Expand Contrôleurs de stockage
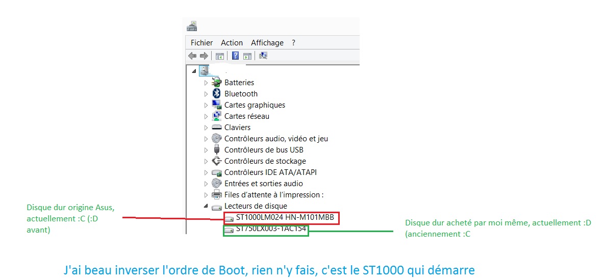The height and width of the screenshot is (279, 606). (206, 161)
